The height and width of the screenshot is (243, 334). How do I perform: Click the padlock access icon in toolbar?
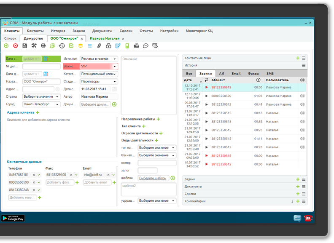[x=108, y=46]
